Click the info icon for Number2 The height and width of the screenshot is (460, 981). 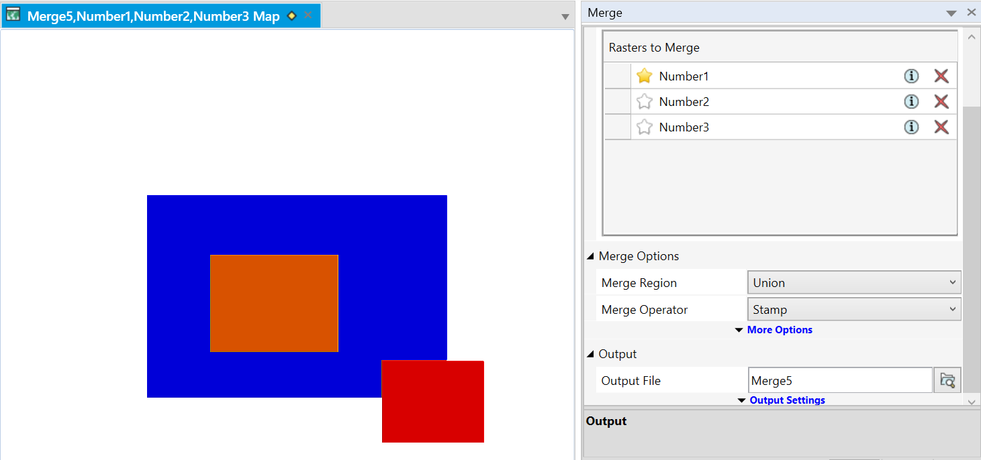[x=910, y=101]
